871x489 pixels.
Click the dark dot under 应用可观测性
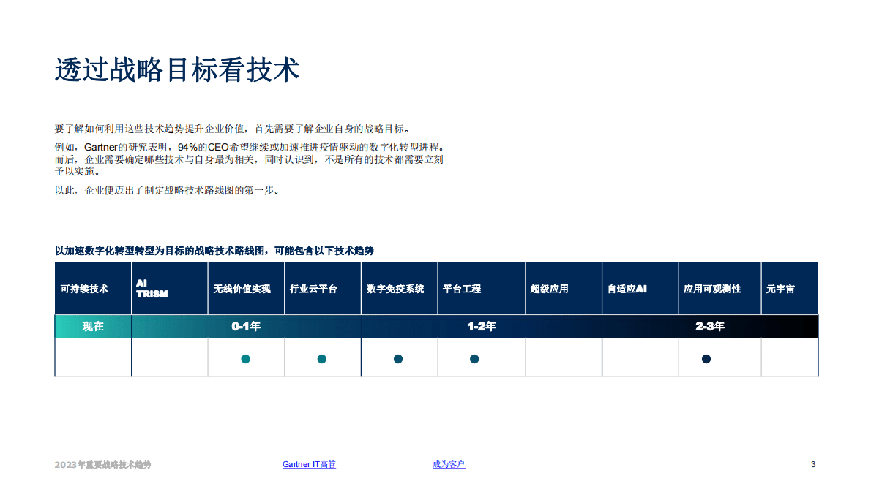[705, 358]
